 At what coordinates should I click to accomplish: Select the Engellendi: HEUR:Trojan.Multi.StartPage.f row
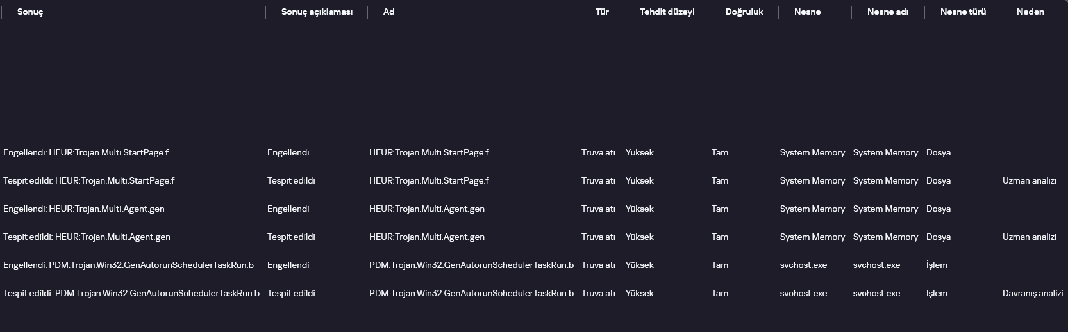(x=534, y=152)
